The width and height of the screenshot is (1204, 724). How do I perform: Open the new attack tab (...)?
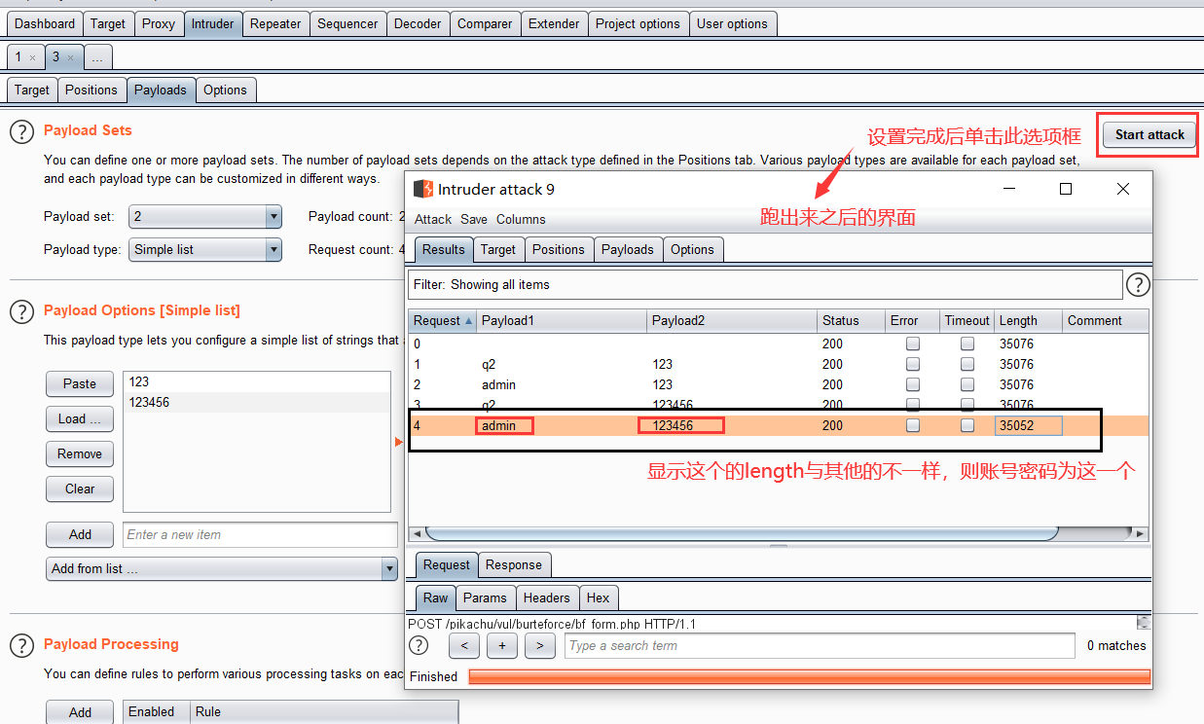(x=97, y=57)
